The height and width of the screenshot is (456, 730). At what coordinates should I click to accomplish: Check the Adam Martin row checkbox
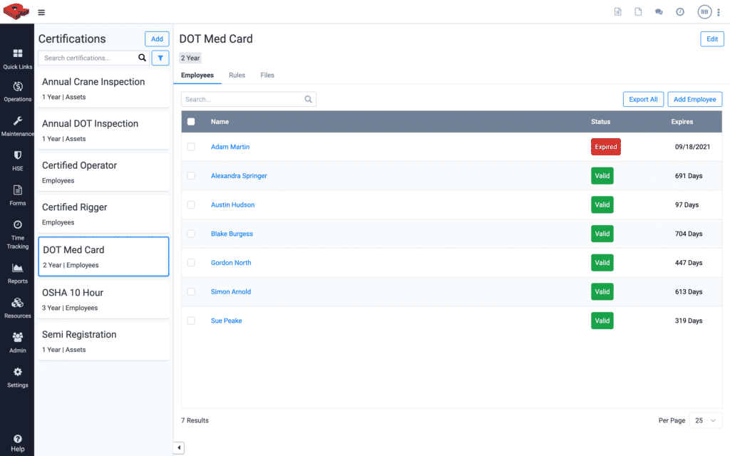point(191,147)
